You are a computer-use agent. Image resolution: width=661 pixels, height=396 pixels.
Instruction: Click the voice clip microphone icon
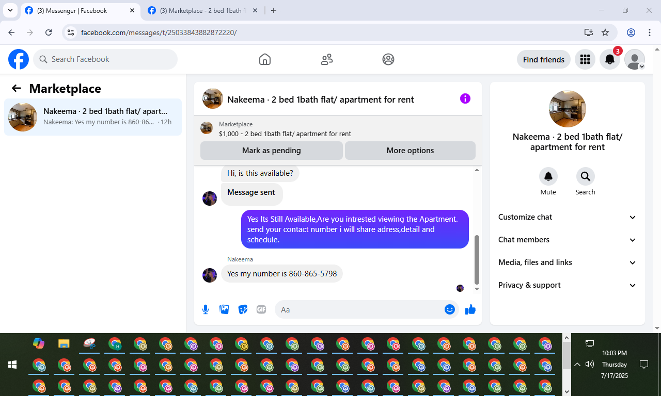[206, 309]
